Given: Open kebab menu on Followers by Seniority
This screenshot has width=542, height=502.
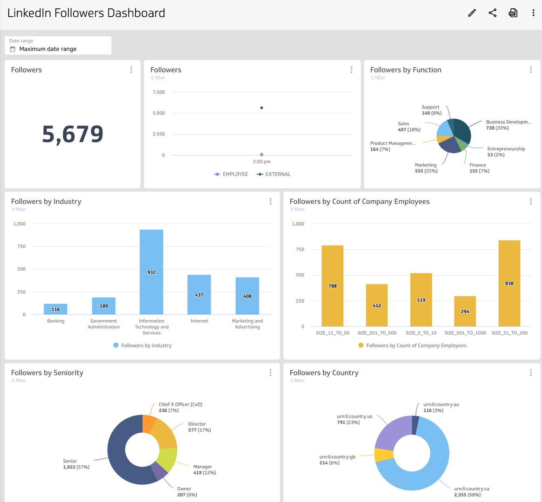Looking at the screenshot, I should tap(270, 372).
